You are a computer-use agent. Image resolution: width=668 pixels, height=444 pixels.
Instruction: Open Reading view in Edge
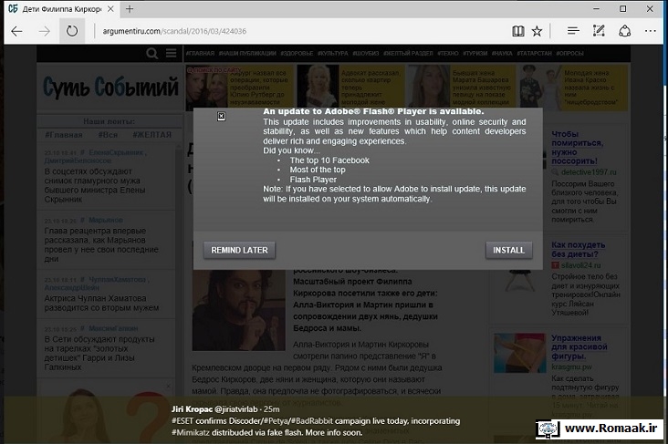tap(518, 31)
